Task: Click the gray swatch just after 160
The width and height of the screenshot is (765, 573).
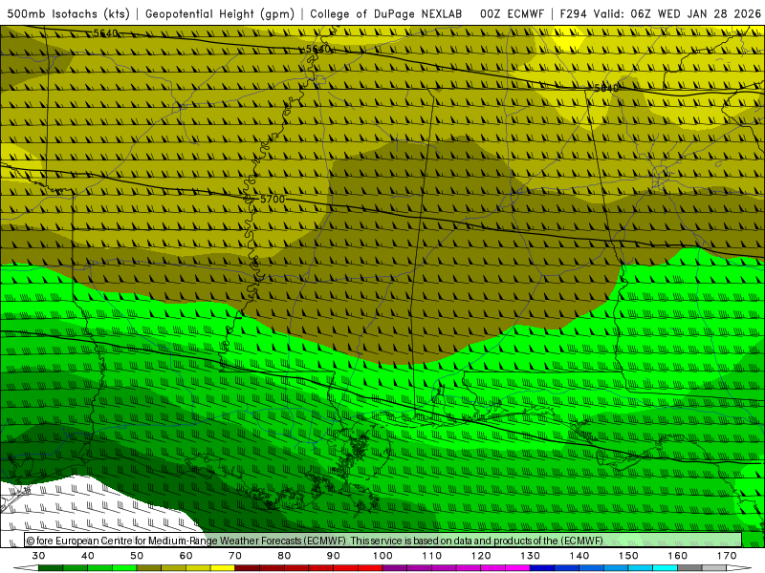Action: pos(689,568)
